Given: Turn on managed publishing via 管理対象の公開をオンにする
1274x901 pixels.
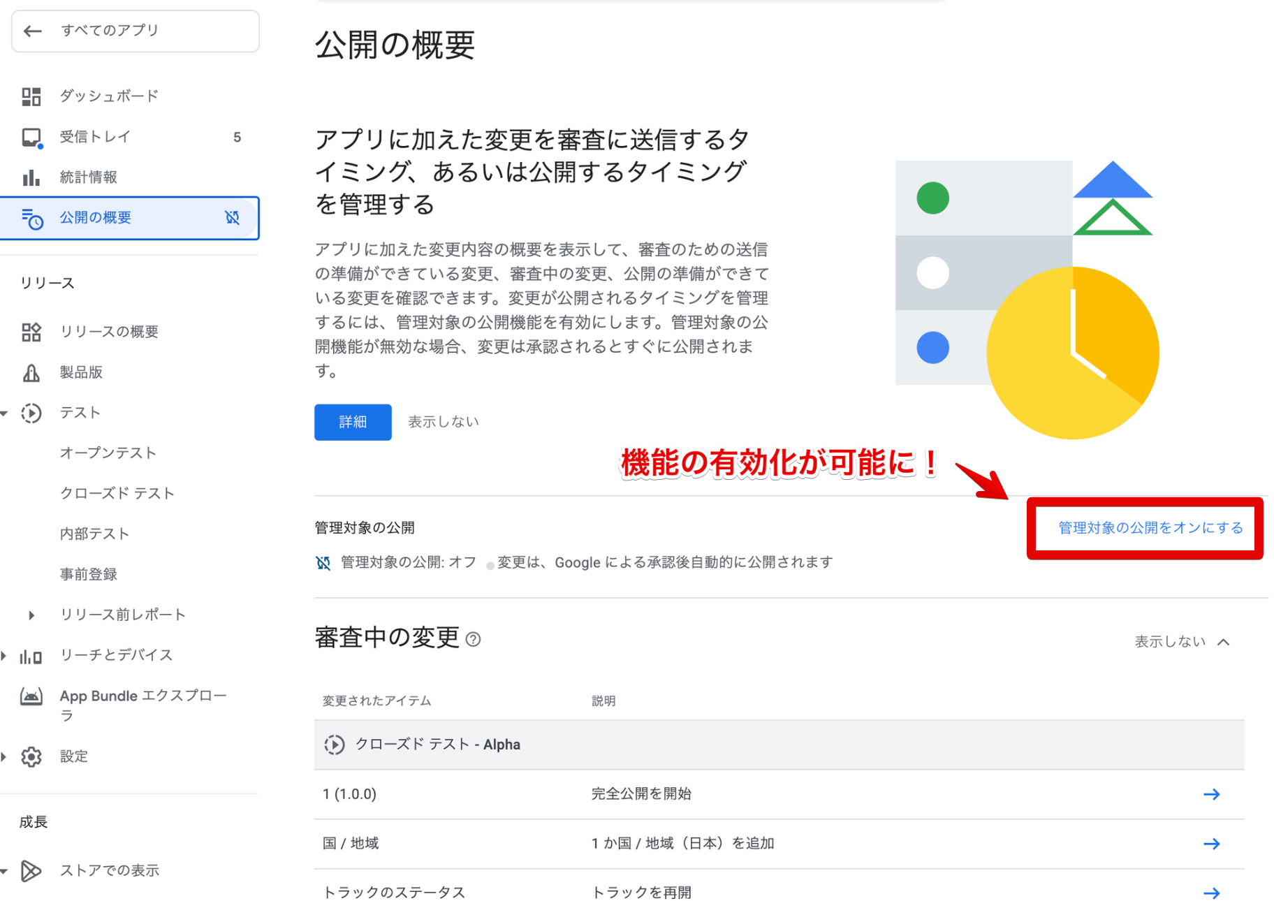Looking at the screenshot, I should click(1150, 528).
